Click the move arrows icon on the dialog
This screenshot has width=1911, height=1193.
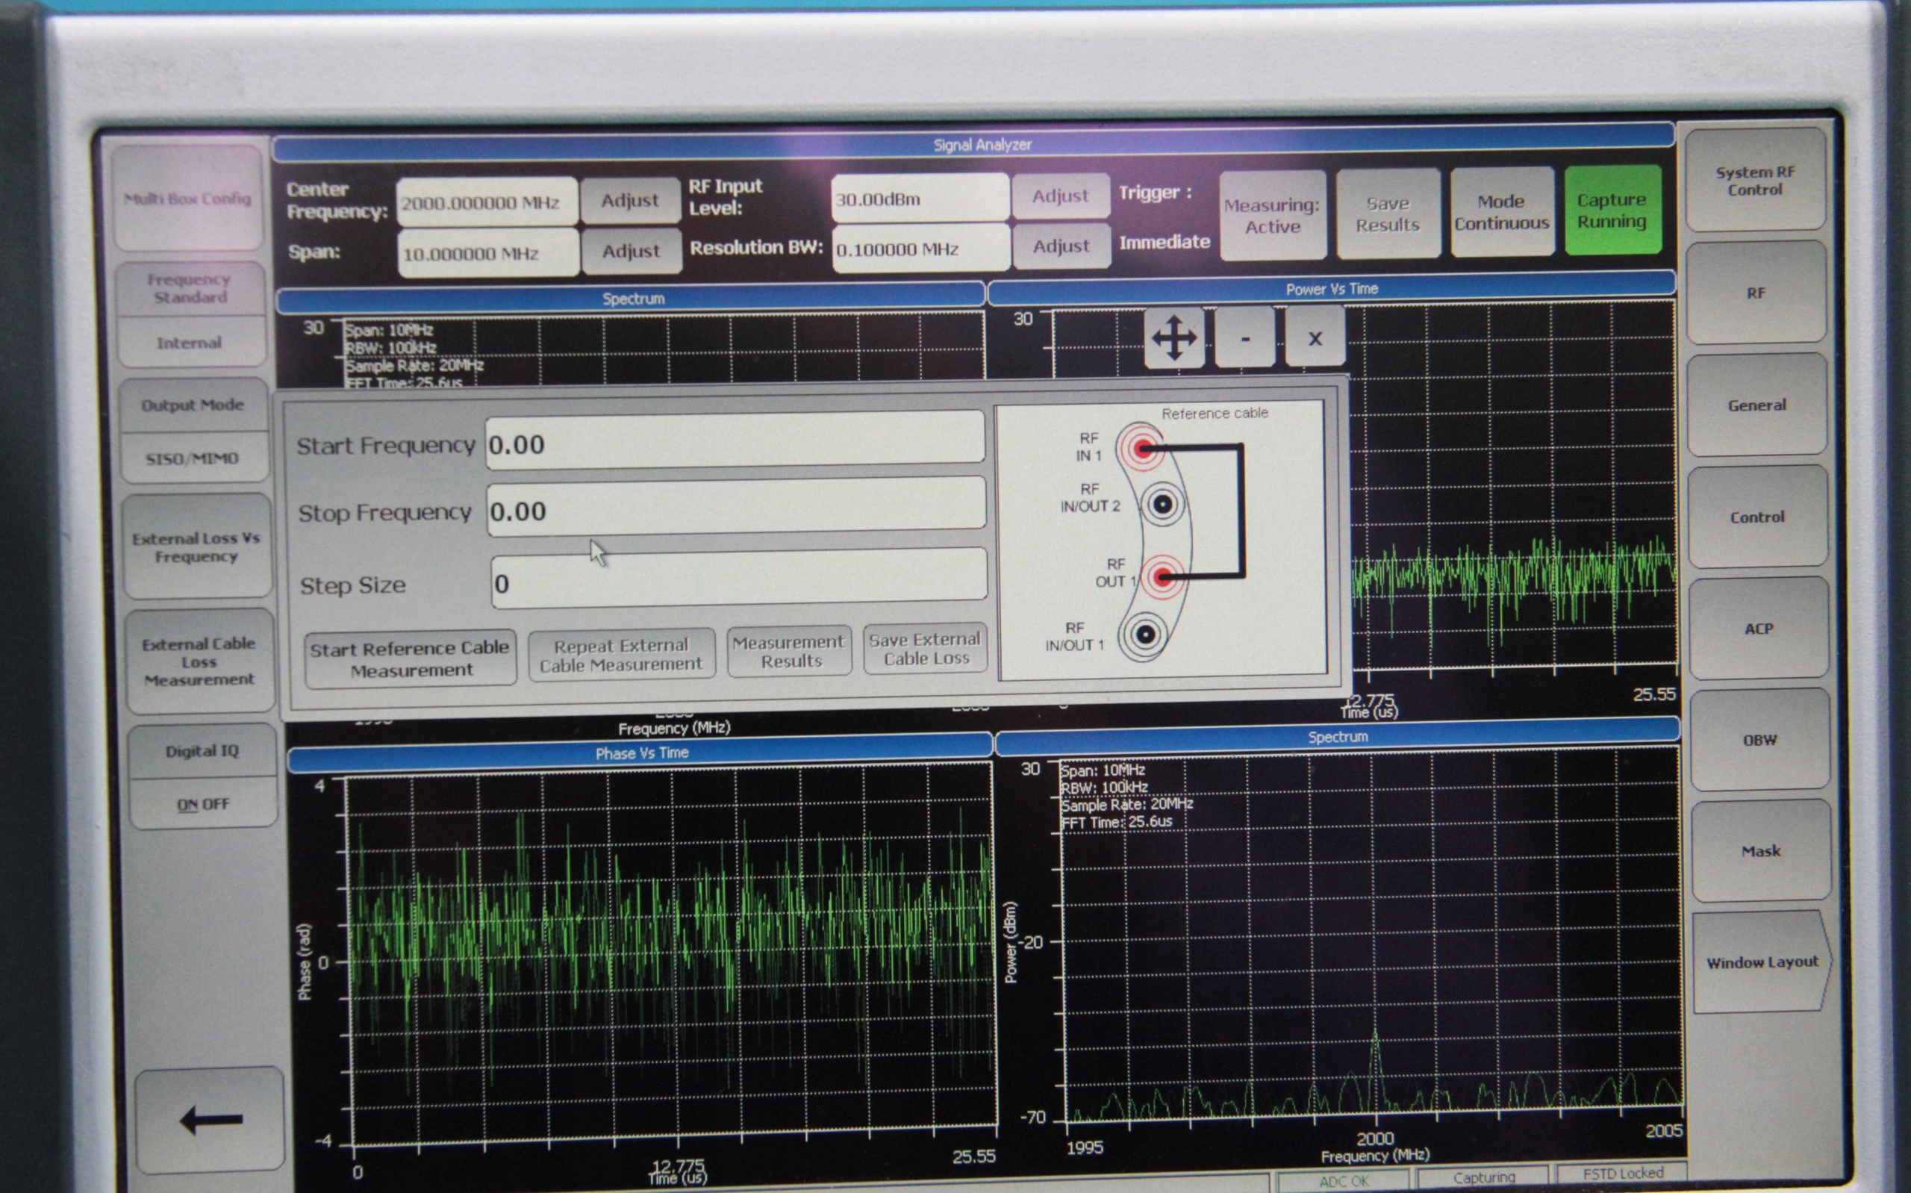1174,337
